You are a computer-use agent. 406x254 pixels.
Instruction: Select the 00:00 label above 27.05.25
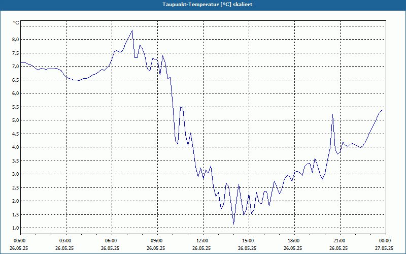pos(386,241)
